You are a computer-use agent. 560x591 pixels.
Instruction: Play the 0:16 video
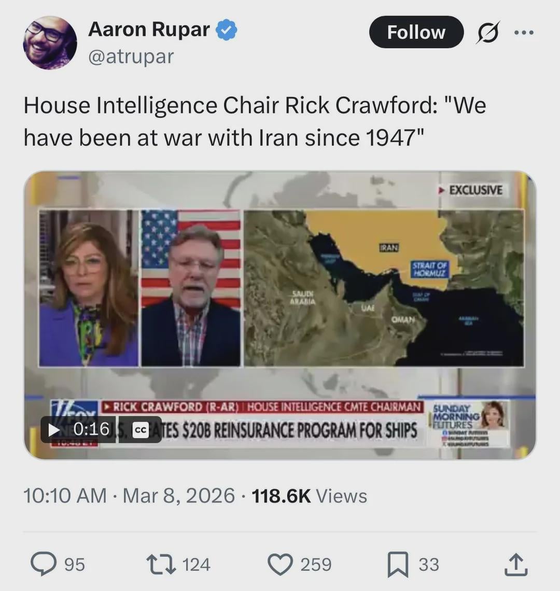pos(53,429)
